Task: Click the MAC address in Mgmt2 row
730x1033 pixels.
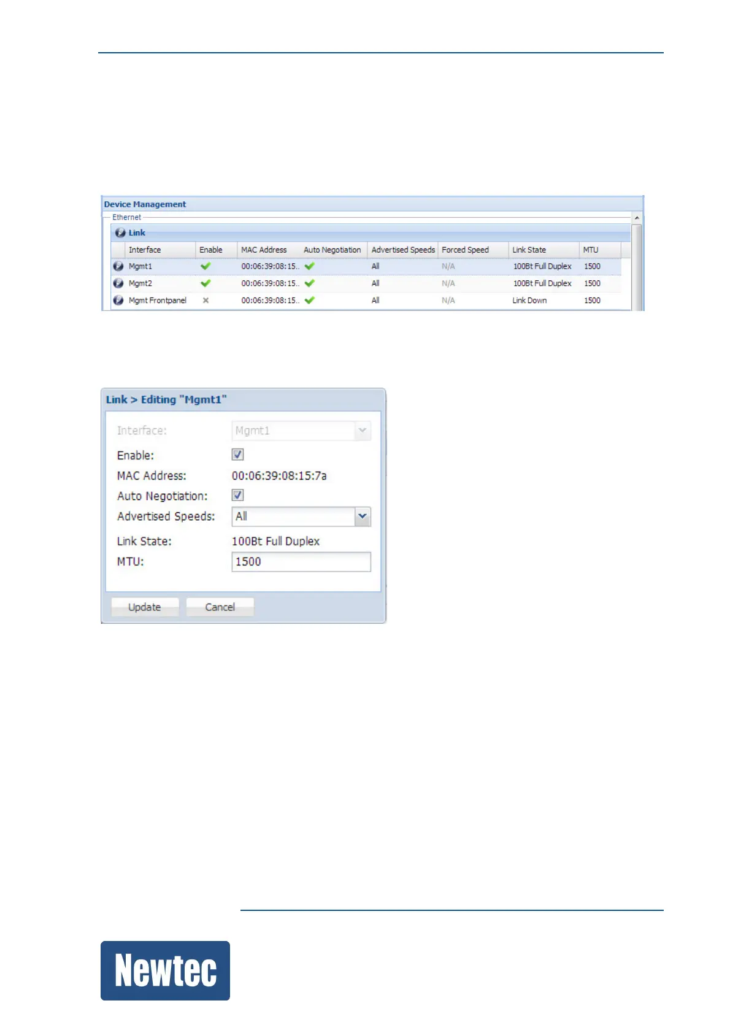Action: [271, 283]
